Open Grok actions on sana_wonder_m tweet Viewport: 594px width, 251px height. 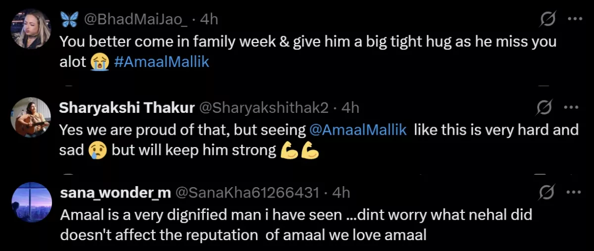[548, 192]
